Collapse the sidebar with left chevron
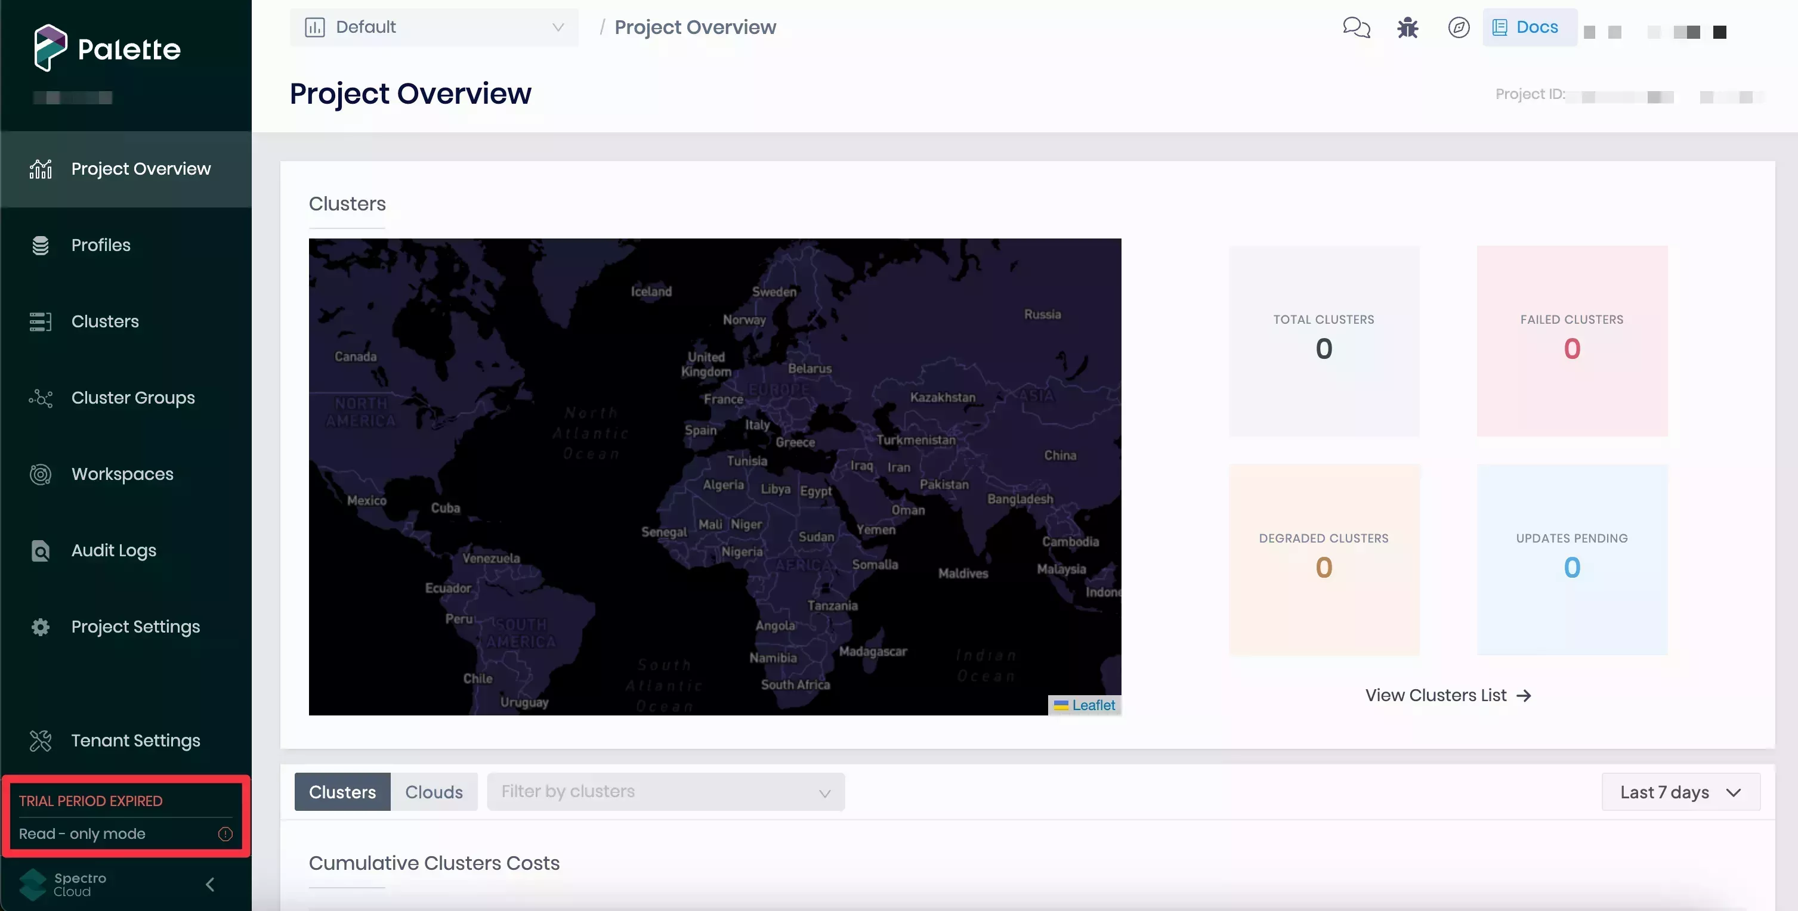The width and height of the screenshot is (1798, 911). pyautogui.click(x=210, y=885)
